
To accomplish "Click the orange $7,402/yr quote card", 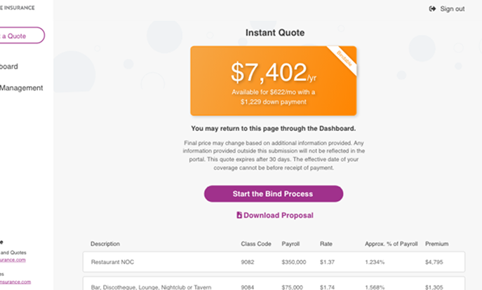I will tap(274, 81).
